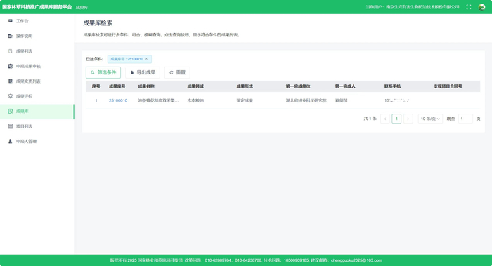Image resolution: width=492 pixels, height=266 pixels.
Task: Click the 工作台 sidebar icon
Action: (x=11, y=20)
